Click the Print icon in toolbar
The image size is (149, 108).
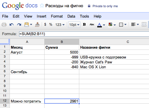(4, 25)
